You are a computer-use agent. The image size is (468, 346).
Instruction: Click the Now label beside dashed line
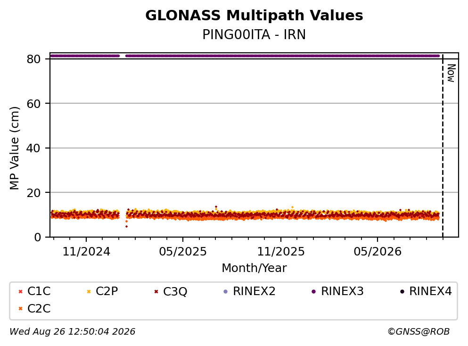point(451,73)
